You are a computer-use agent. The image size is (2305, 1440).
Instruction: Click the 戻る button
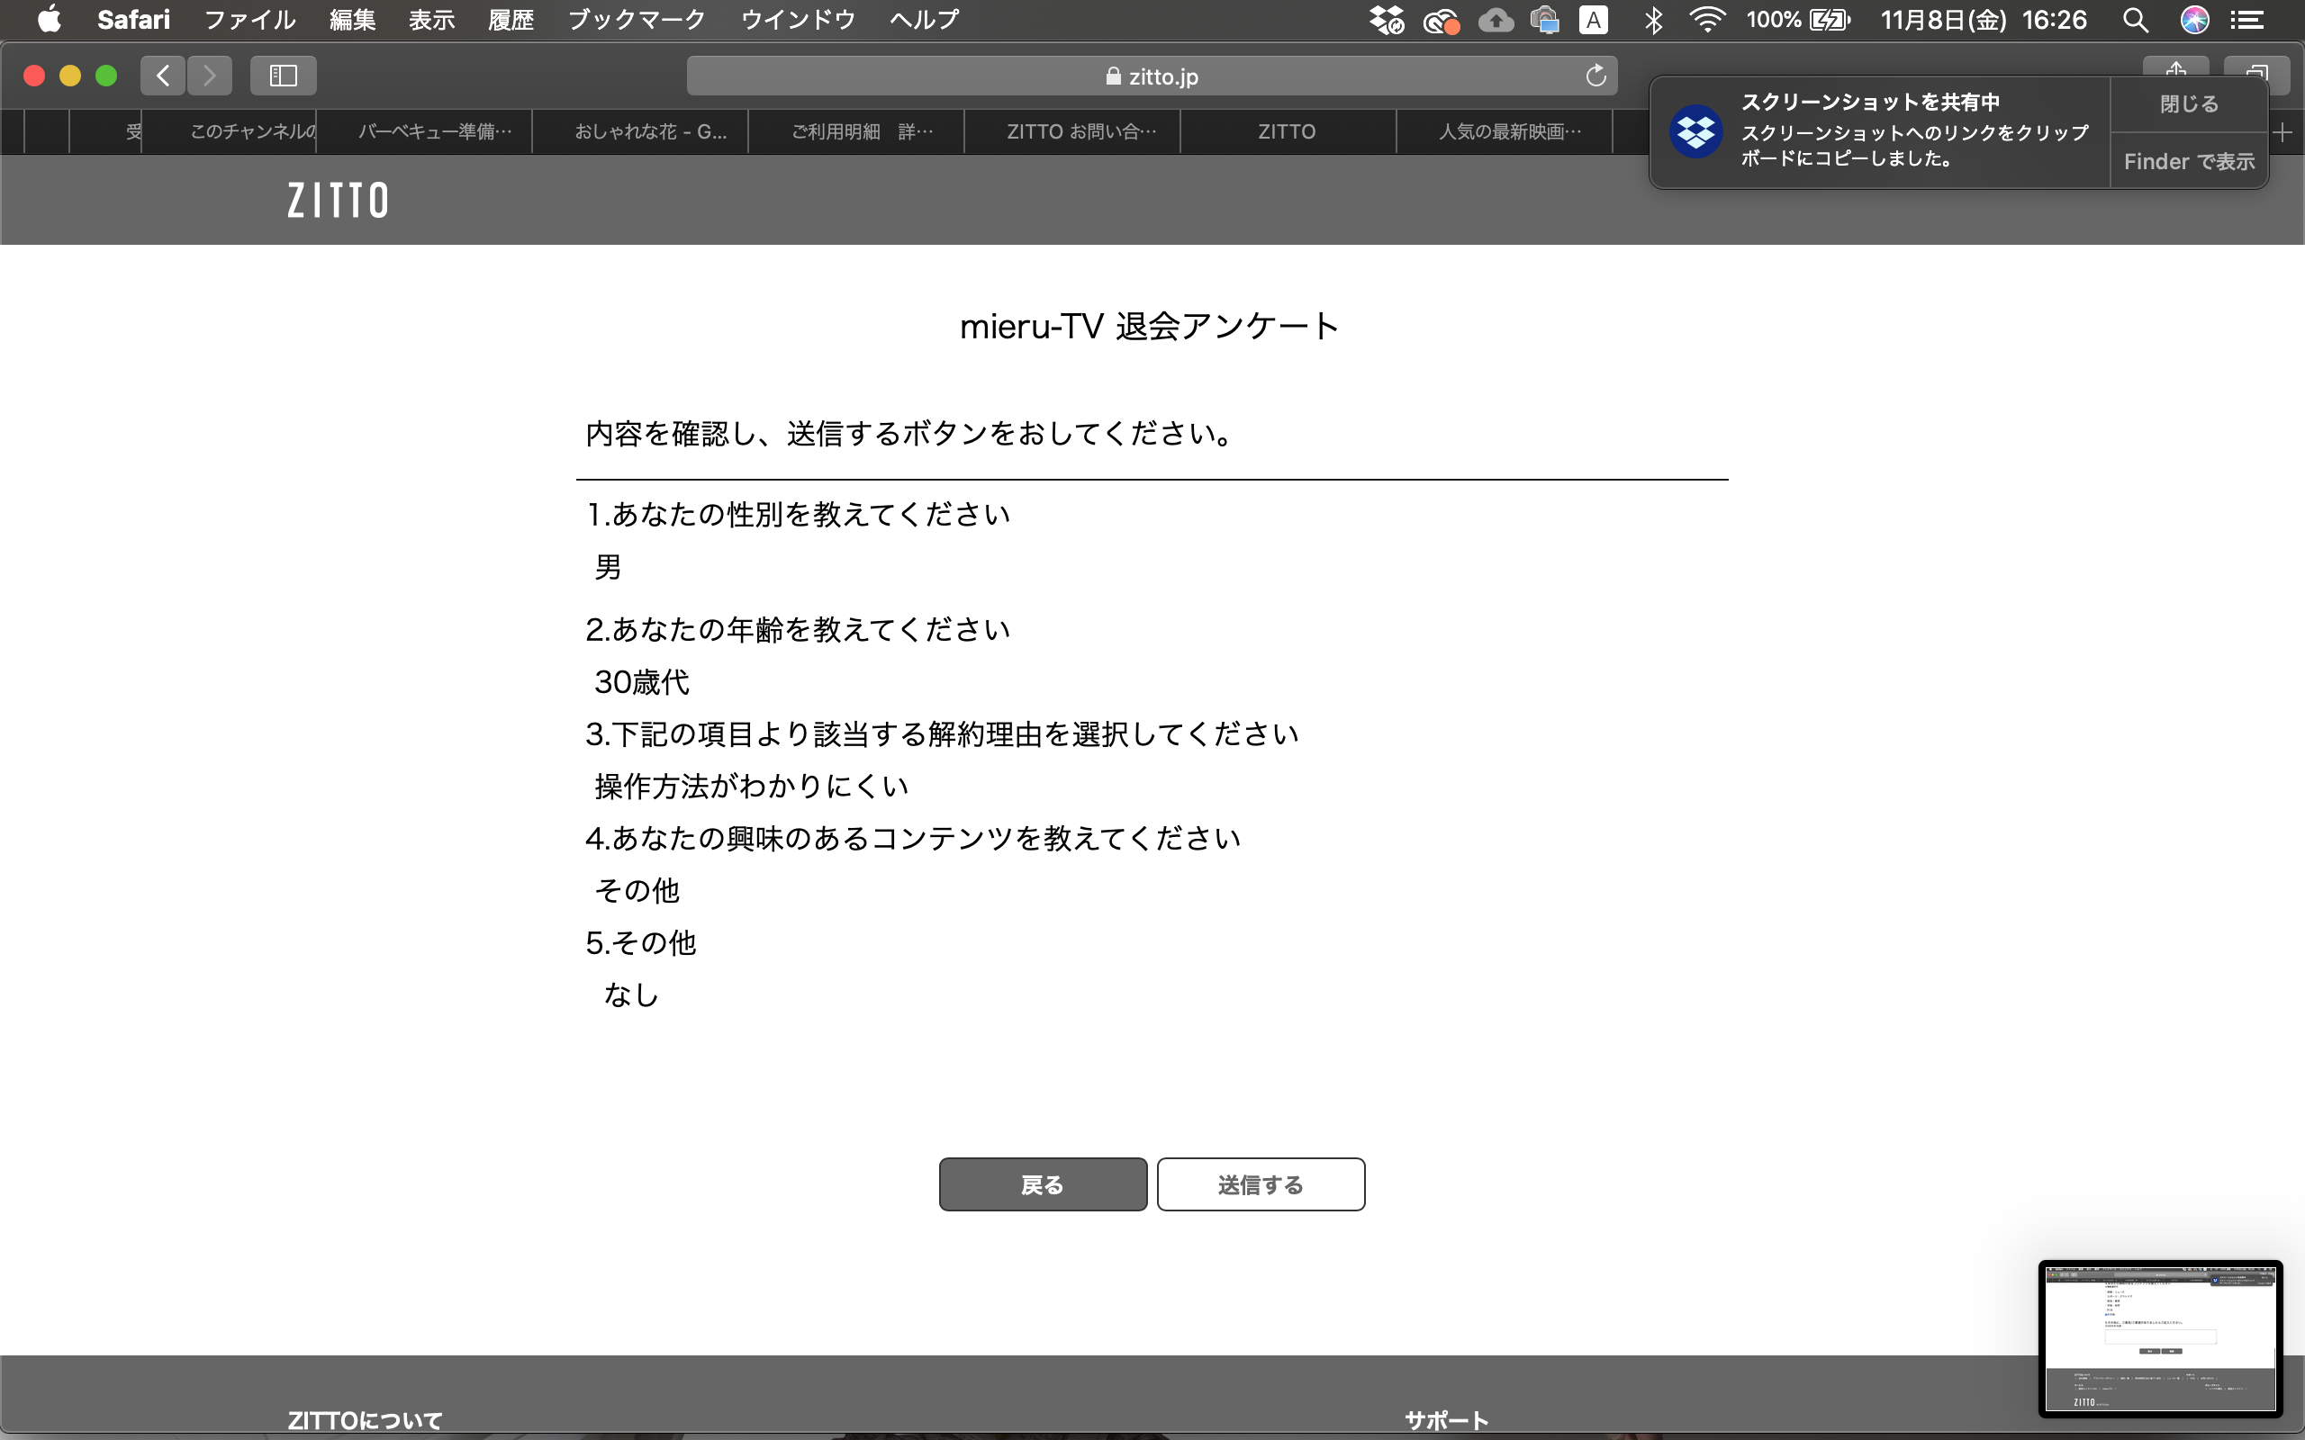tap(1043, 1183)
